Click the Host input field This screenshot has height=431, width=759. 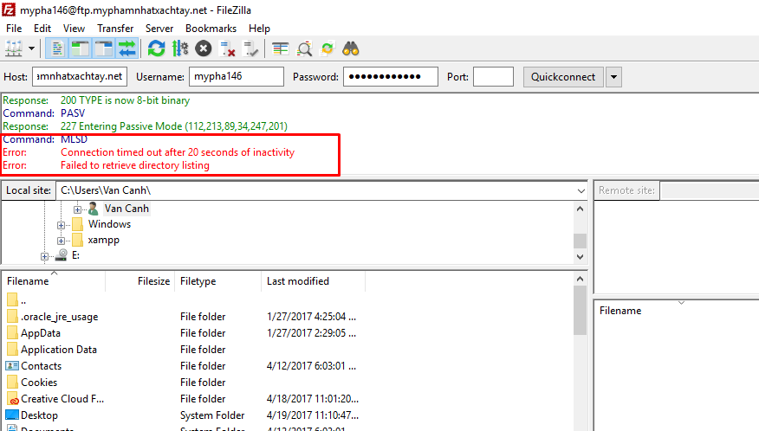pos(80,76)
